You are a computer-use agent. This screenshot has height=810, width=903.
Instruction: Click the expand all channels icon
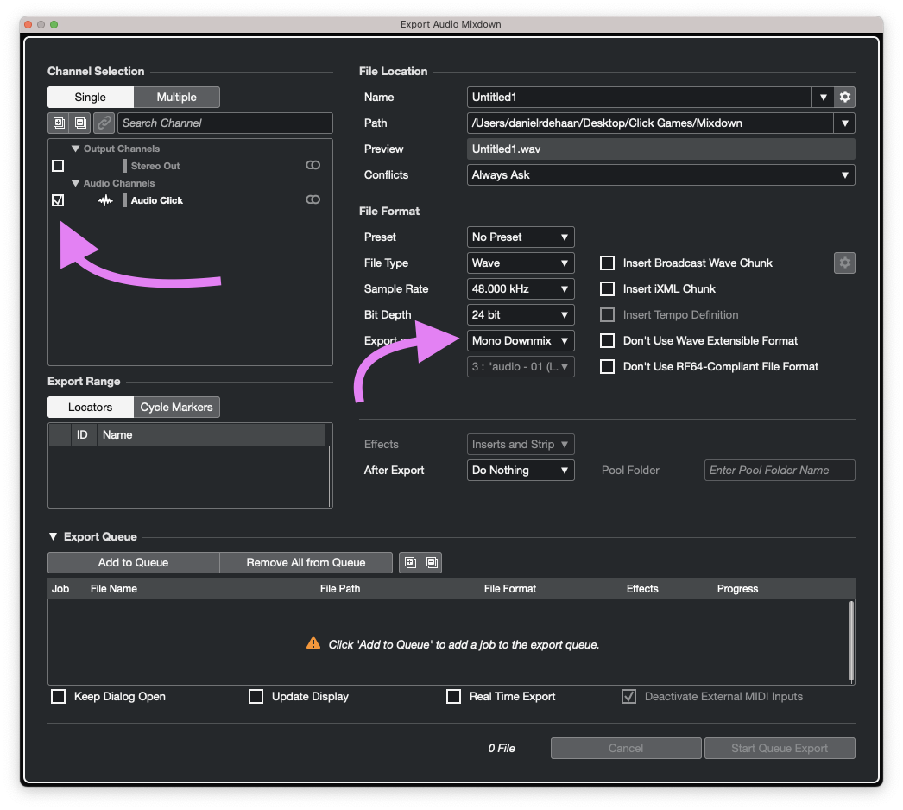coord(59,123)
